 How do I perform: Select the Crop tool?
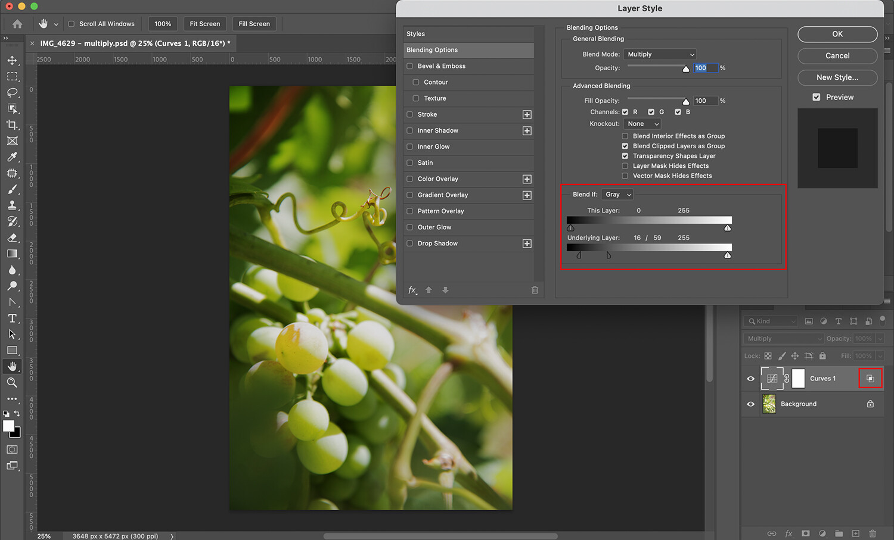[12, 124]
